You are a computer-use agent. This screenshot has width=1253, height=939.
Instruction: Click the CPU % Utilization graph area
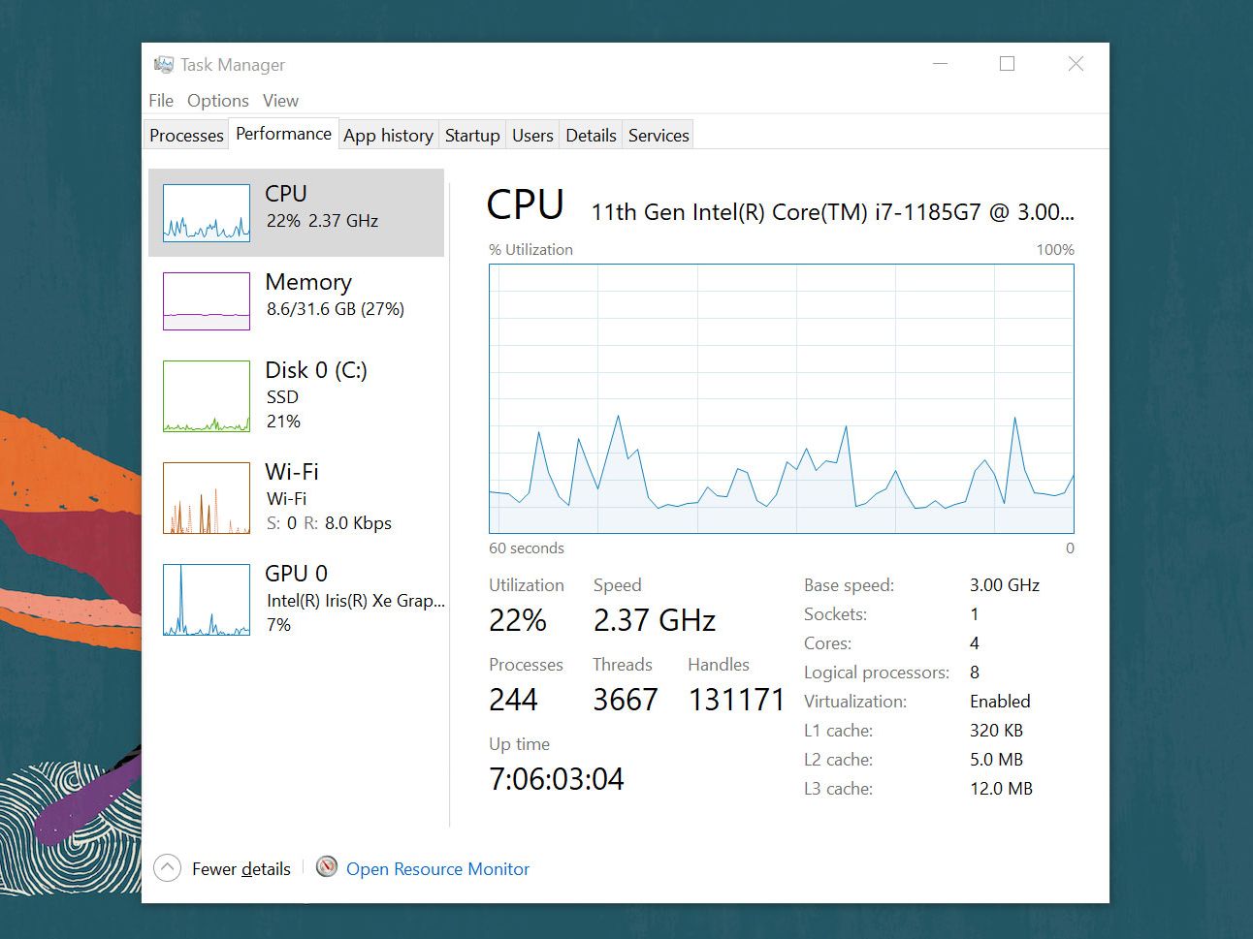click(782, 398)
